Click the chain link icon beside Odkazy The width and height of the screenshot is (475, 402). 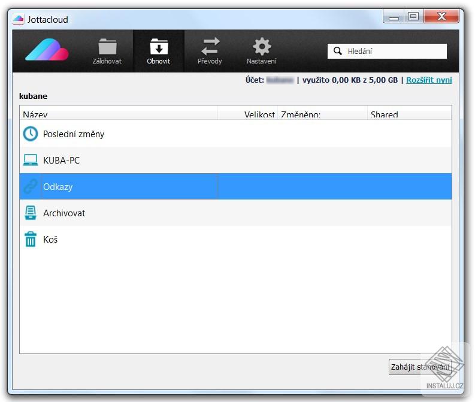(31, 186)
